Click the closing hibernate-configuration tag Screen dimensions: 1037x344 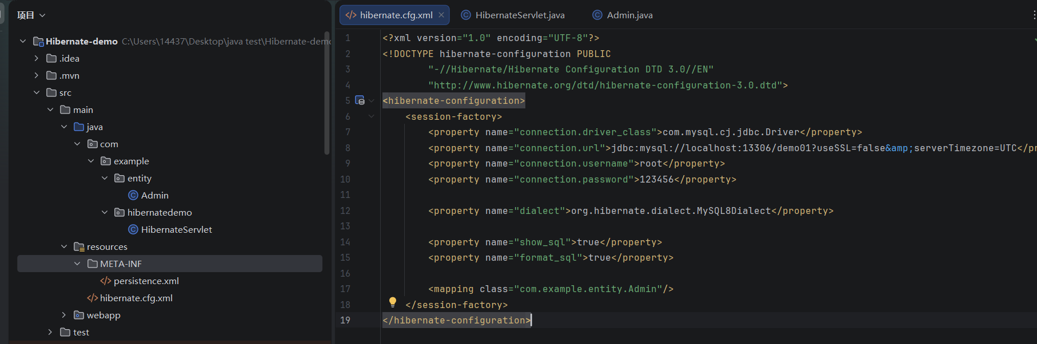click(457, 320)
